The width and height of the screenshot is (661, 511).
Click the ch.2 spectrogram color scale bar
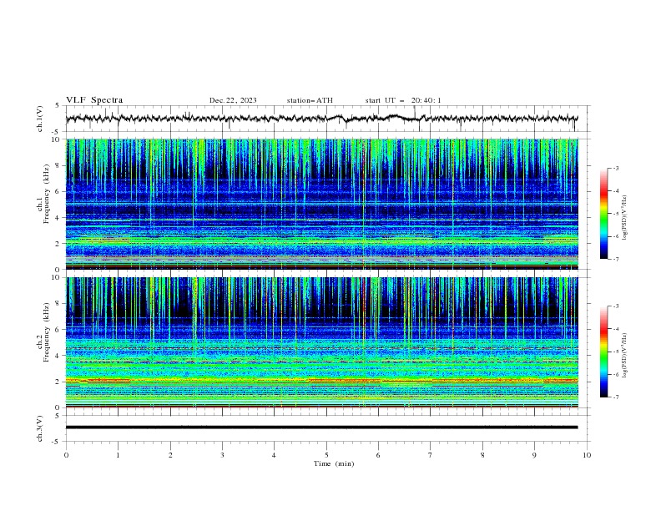(x=603, y=352)
